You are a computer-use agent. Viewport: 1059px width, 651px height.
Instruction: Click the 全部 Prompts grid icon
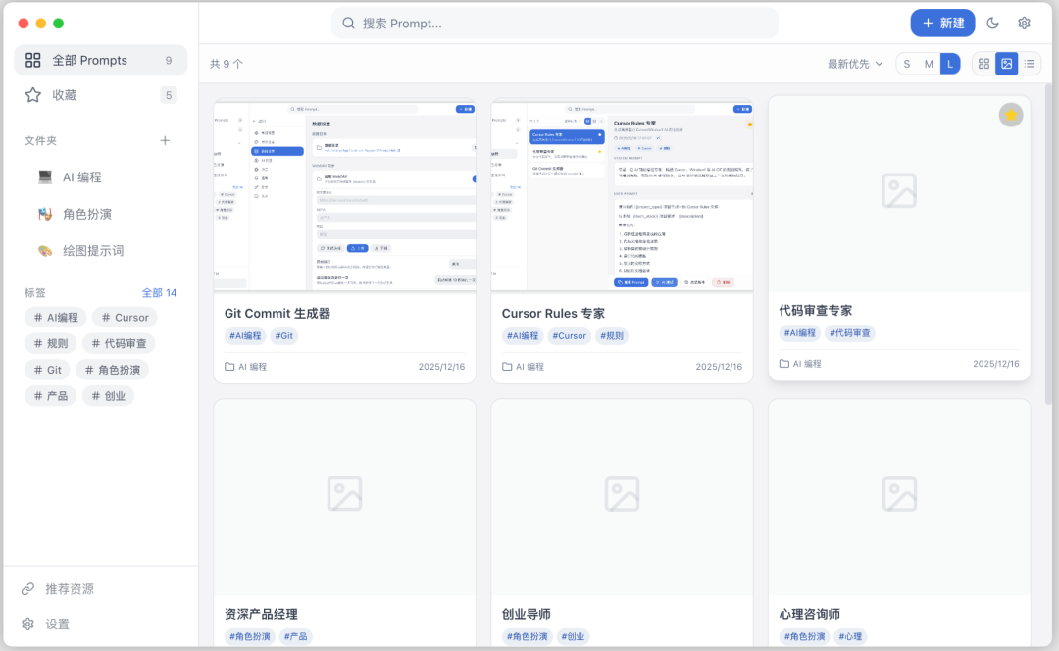pyautogui.click(x=33, y=60)
